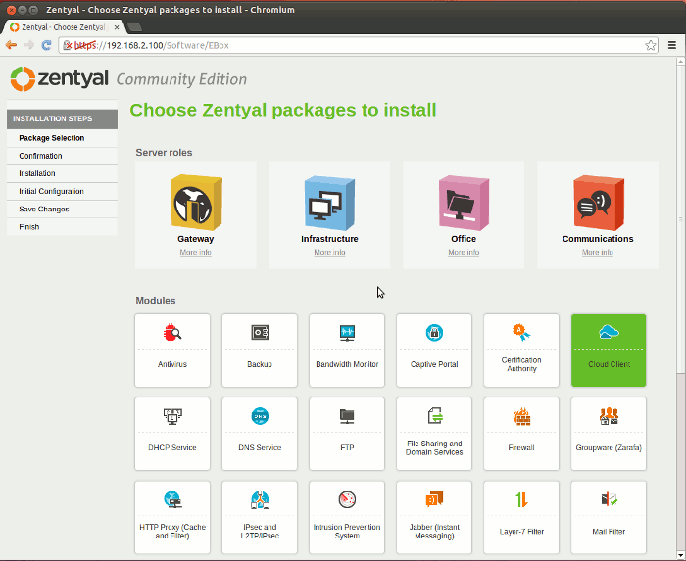This screenshot has height=561, width=686.
Task: Open More info under Gateway
Action: point(196,252)
